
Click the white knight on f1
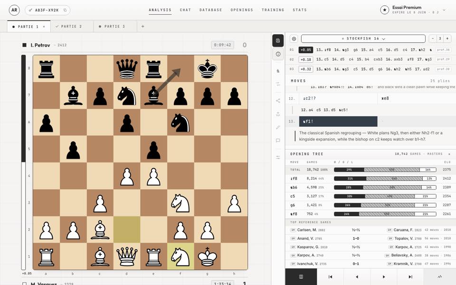click(x=180, y=256)
